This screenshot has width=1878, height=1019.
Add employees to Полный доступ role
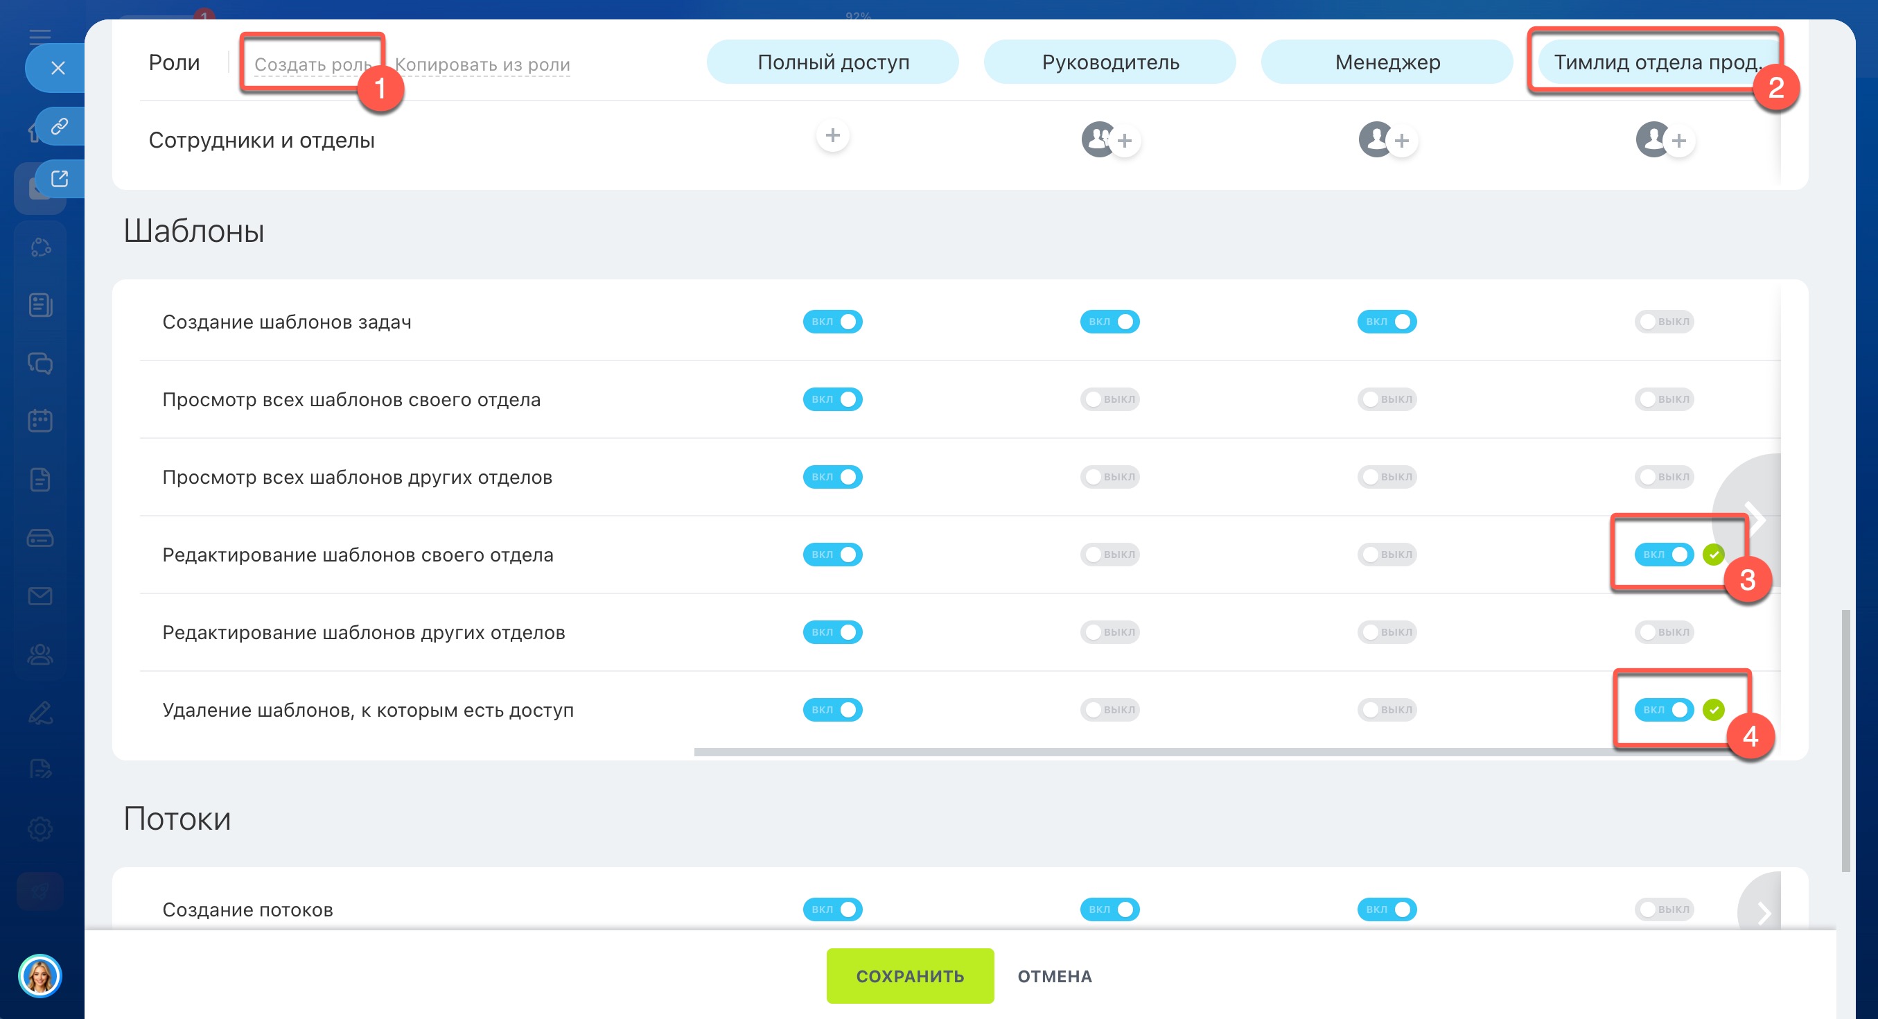tap(832, 136)
